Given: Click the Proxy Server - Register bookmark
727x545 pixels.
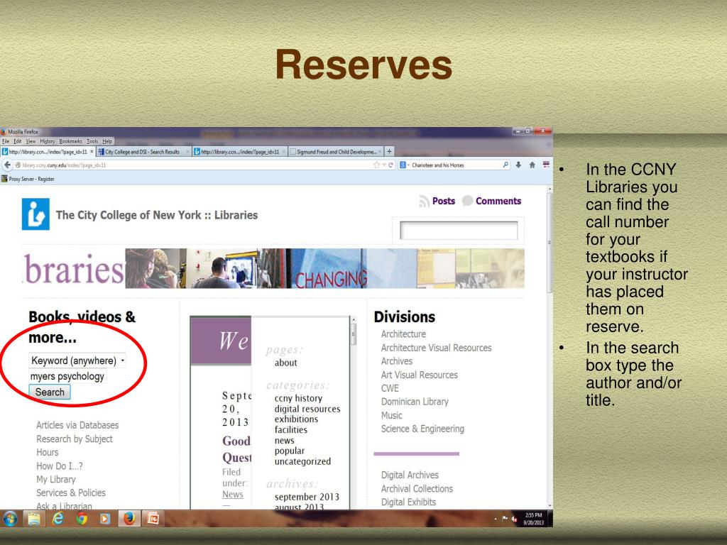Looking at the screenshot, I should pyautogui.click(x=28, y=179).
